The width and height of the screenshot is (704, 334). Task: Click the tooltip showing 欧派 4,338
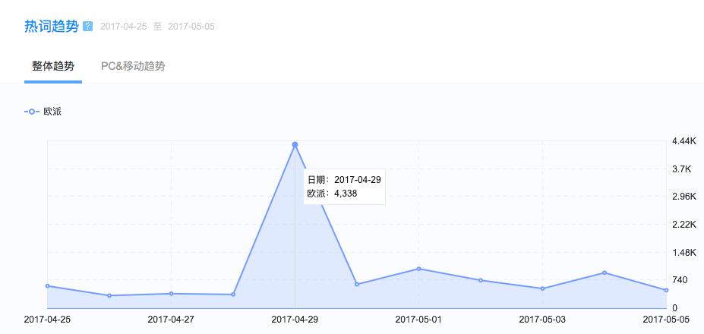coord(343,187)
